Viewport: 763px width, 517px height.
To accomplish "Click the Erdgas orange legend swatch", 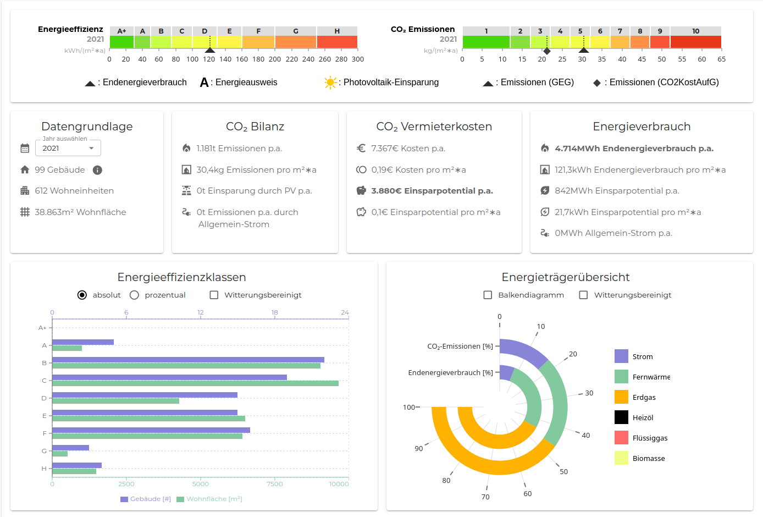I will point(621,397).
